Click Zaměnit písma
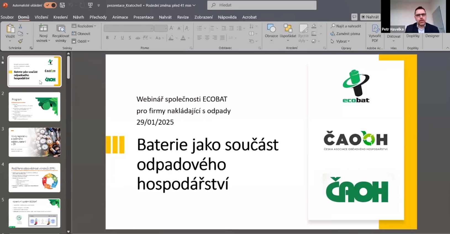 point(345,34)
